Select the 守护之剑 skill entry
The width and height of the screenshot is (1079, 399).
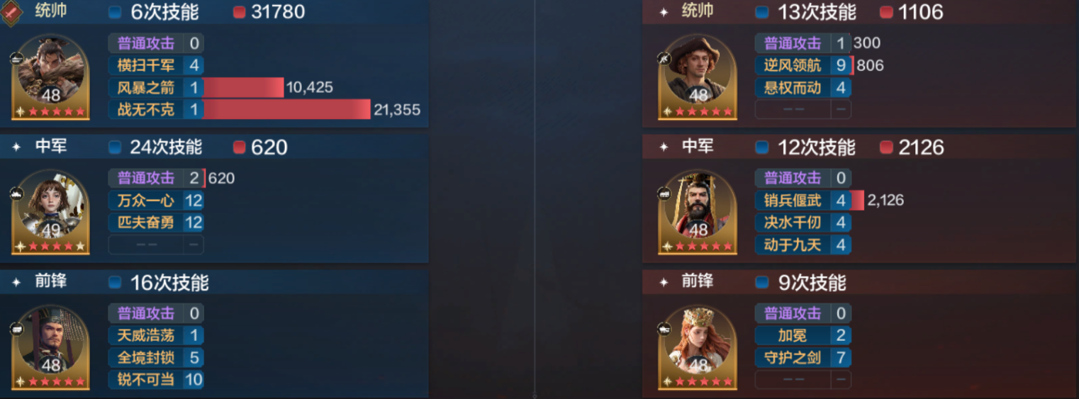(x=803, y=358)
